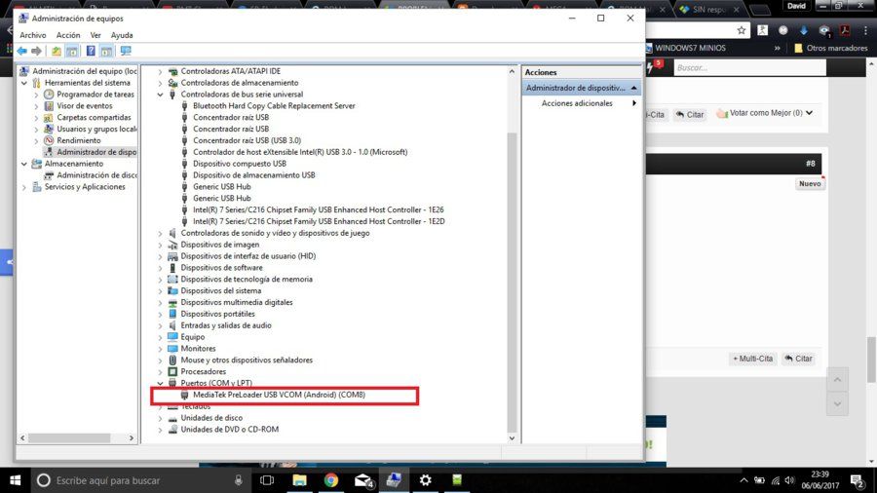The width and height of the screenshot is (877, 493).
Task: Expand Unidades de disco arrow
Action: point(160,418)
